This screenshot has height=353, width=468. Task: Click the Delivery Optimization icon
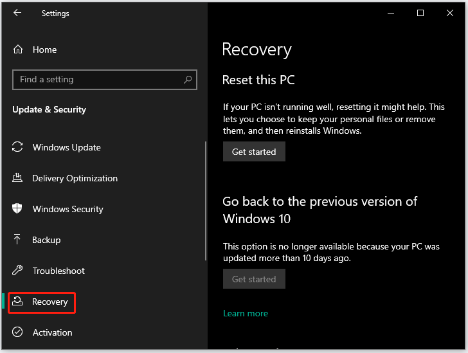click(17, 177)
